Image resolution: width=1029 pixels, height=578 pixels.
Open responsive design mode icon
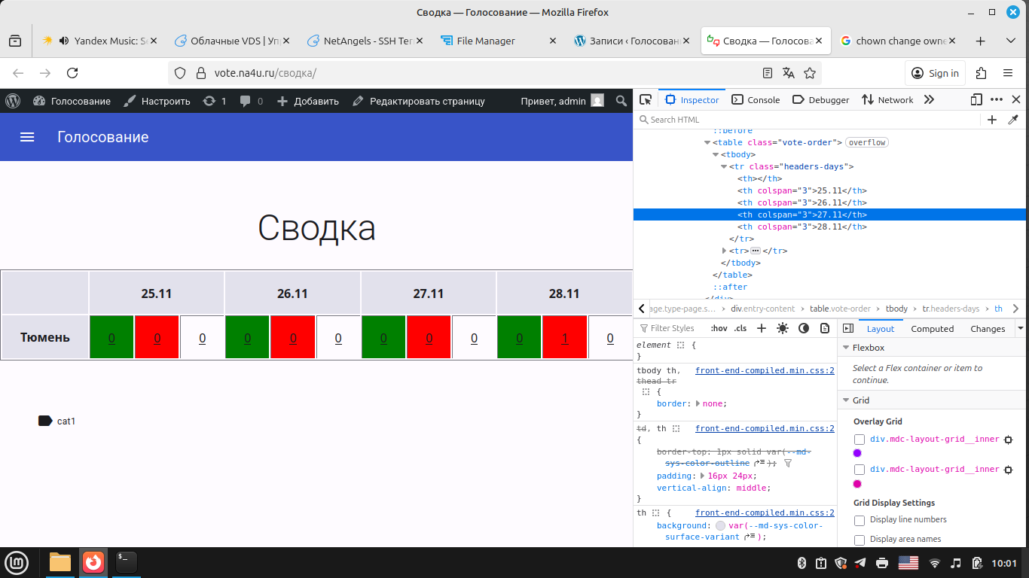(x=976, y=99)
